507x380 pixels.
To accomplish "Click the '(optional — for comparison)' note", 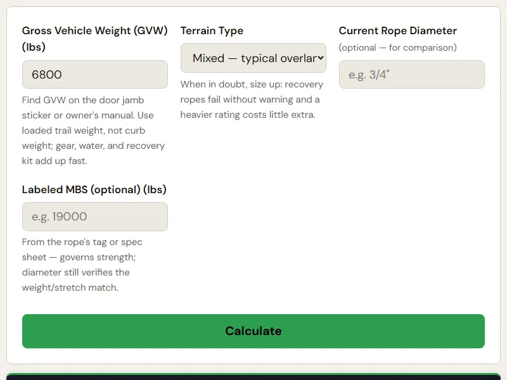I will 398,47.
